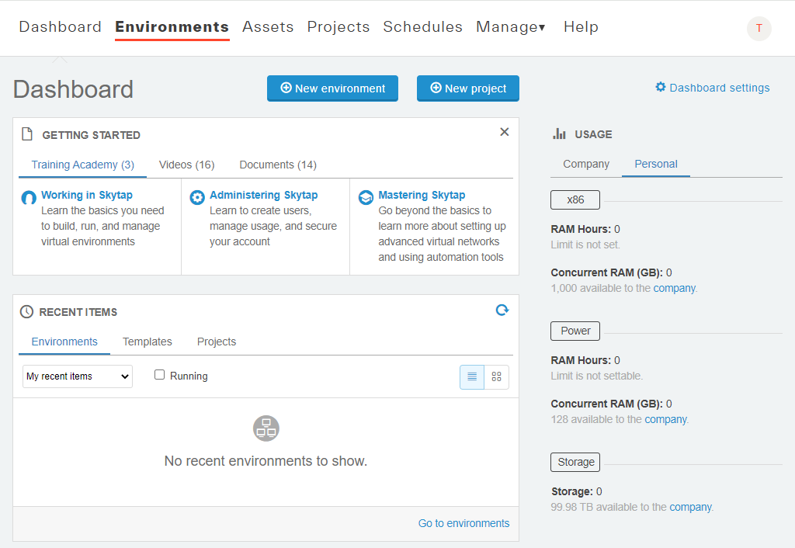This screenshot has width=795, height=548.
Task: Click the Administering Skytap badge icon
Action: [x=196, y=197]
